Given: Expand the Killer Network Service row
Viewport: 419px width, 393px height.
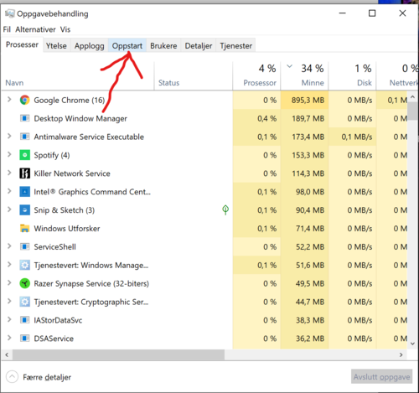Looking at the screenshot, I should coord(9,173).
